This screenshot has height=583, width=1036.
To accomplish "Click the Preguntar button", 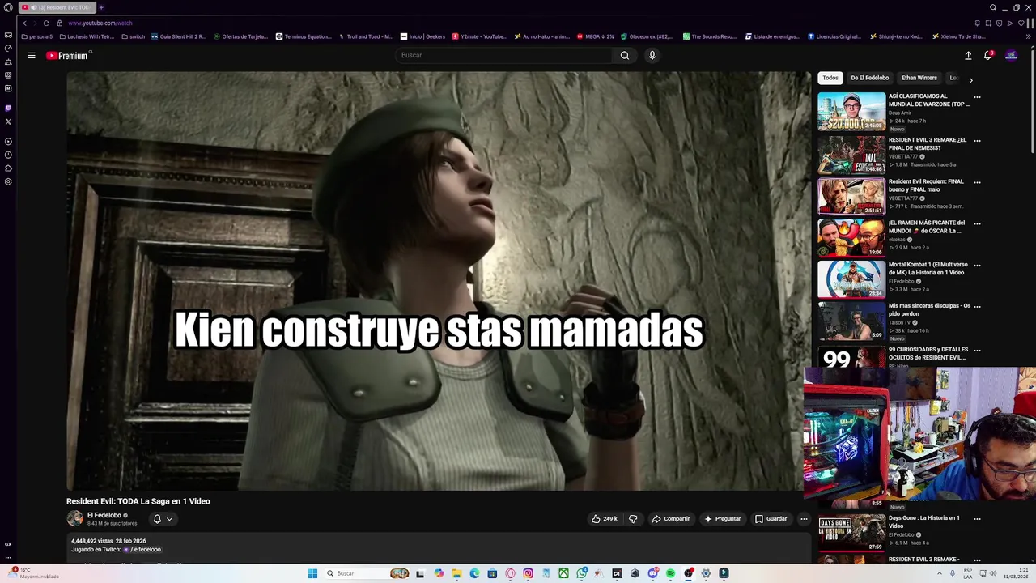I will click(723, 519).
